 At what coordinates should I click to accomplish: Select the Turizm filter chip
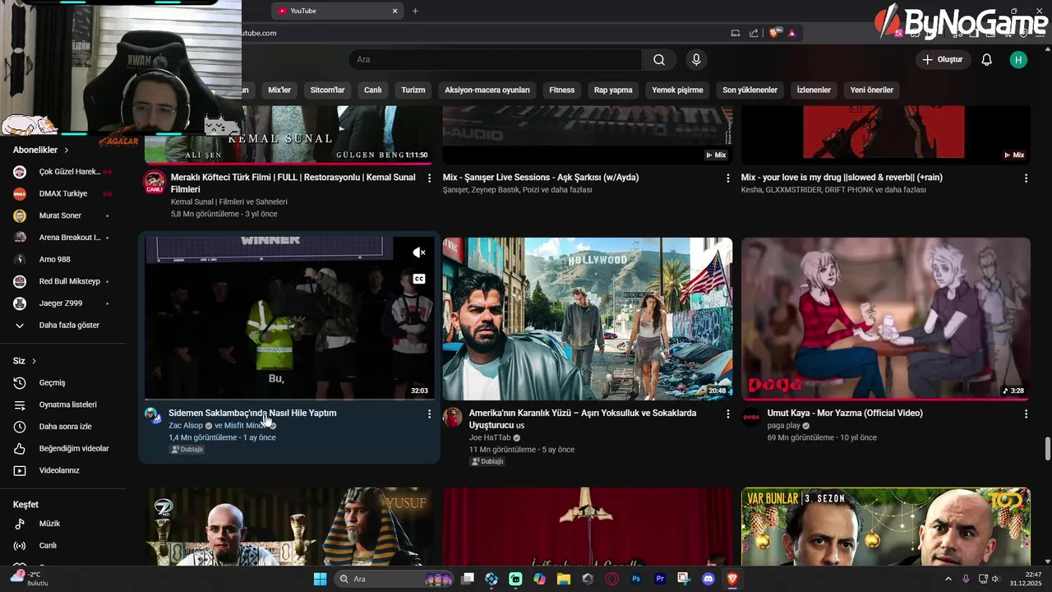(413, 90)
